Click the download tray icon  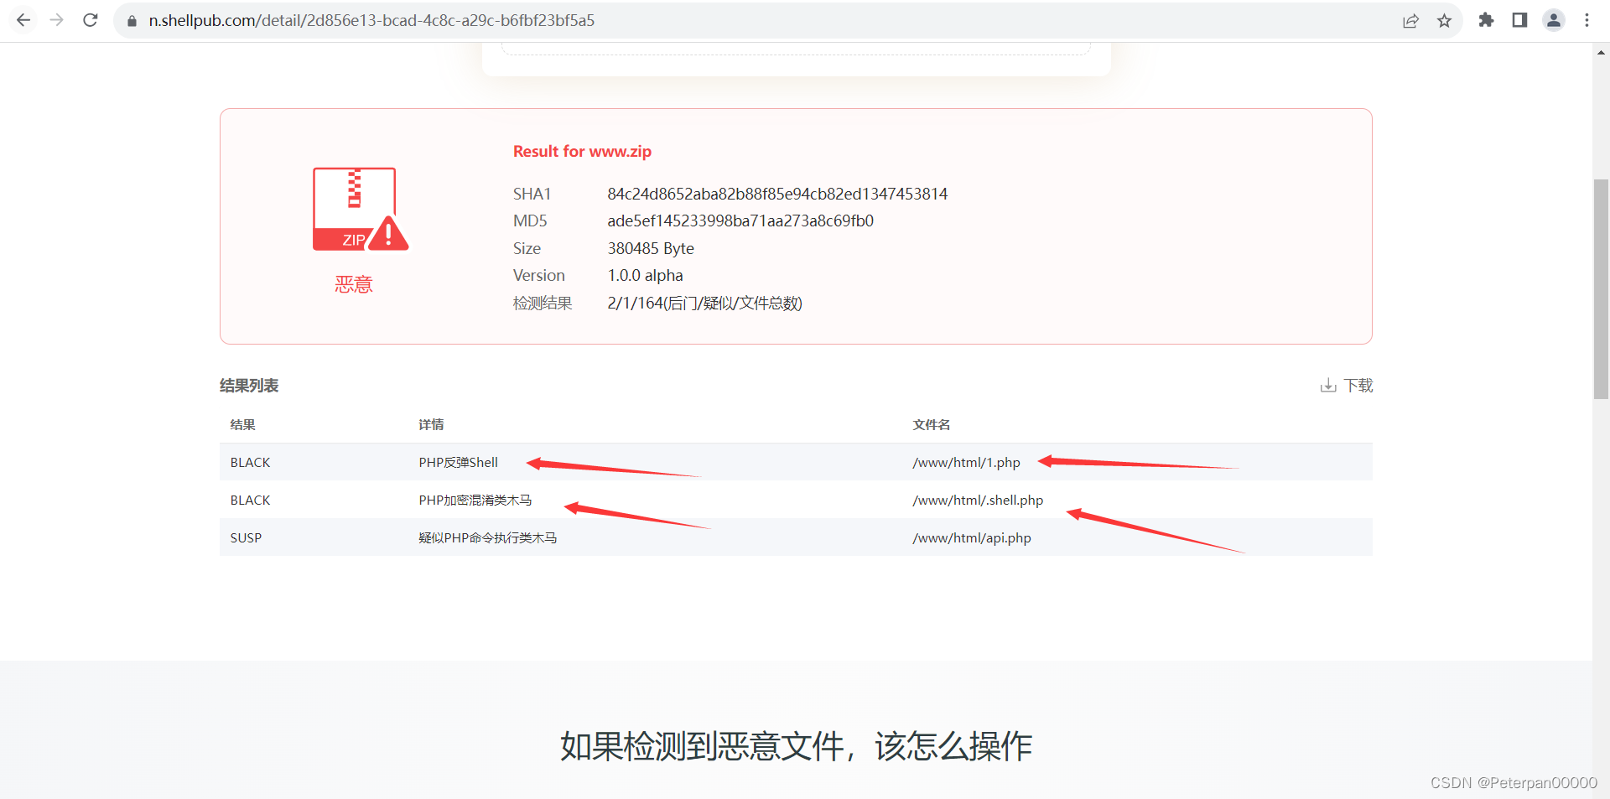click(x=1328, y=386)
